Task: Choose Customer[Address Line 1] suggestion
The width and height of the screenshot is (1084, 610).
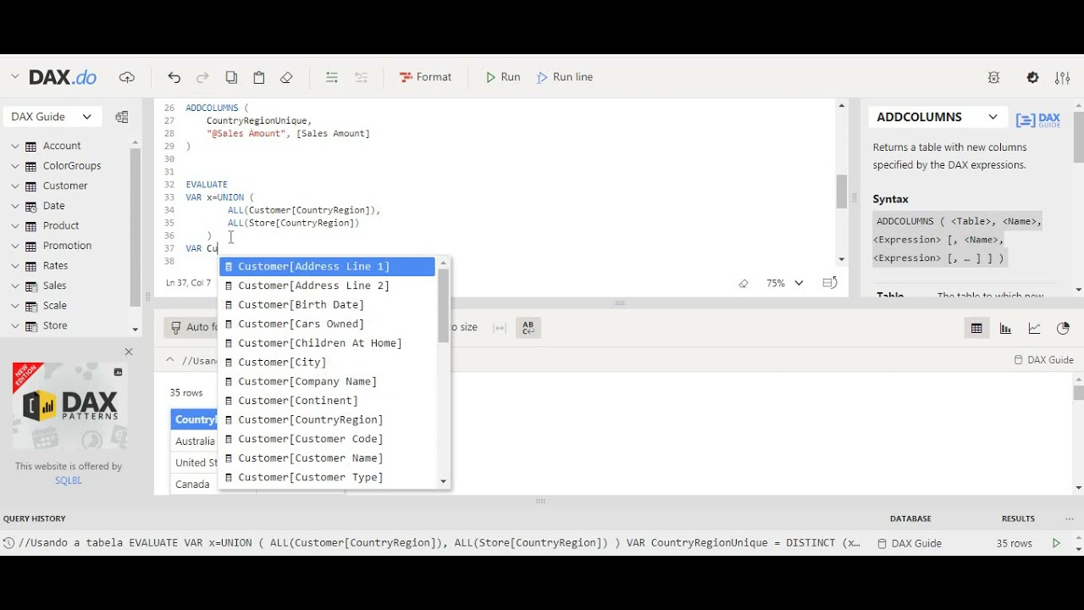Action: click(327, 266)
